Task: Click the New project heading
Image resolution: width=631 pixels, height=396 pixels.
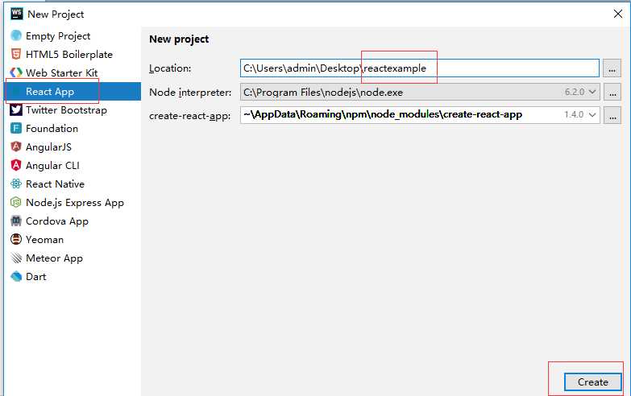Action: tap(179, 39)
